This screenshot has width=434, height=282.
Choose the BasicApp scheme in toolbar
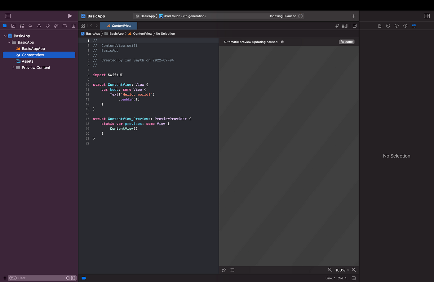click(x=145, y=16)
